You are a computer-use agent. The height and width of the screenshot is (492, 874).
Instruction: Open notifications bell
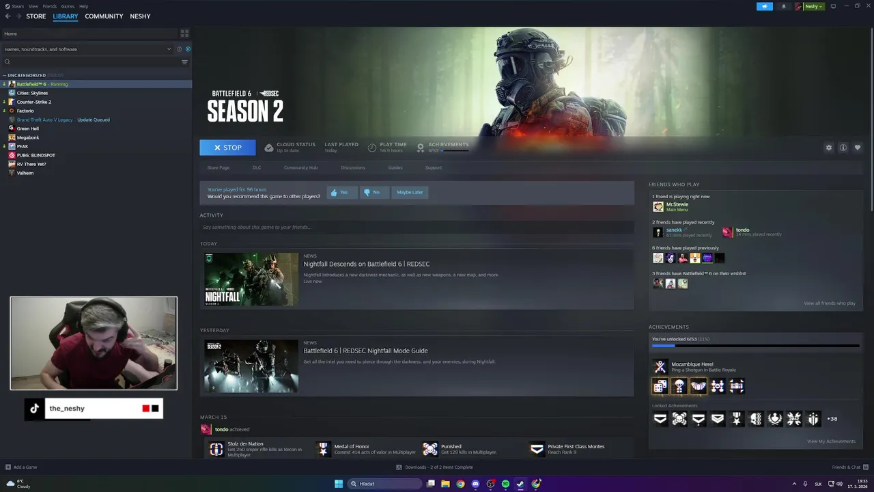coord(783,6)
